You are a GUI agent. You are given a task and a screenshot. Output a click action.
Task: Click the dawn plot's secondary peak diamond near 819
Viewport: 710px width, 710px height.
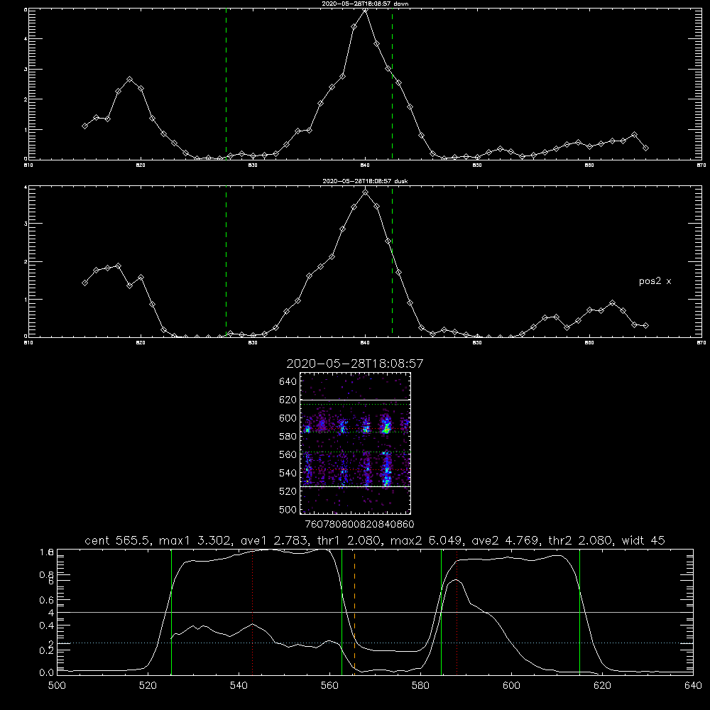(x=129, y=80)
